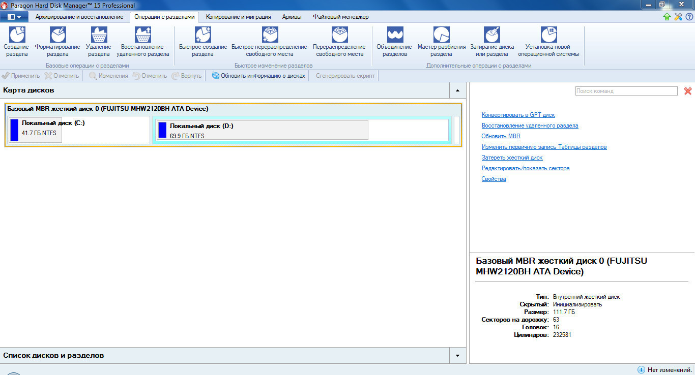
Task: Click Refresh disk information (Обновить информацию о дисках) button
Action: pyautogui.click(x=258, y=76)
